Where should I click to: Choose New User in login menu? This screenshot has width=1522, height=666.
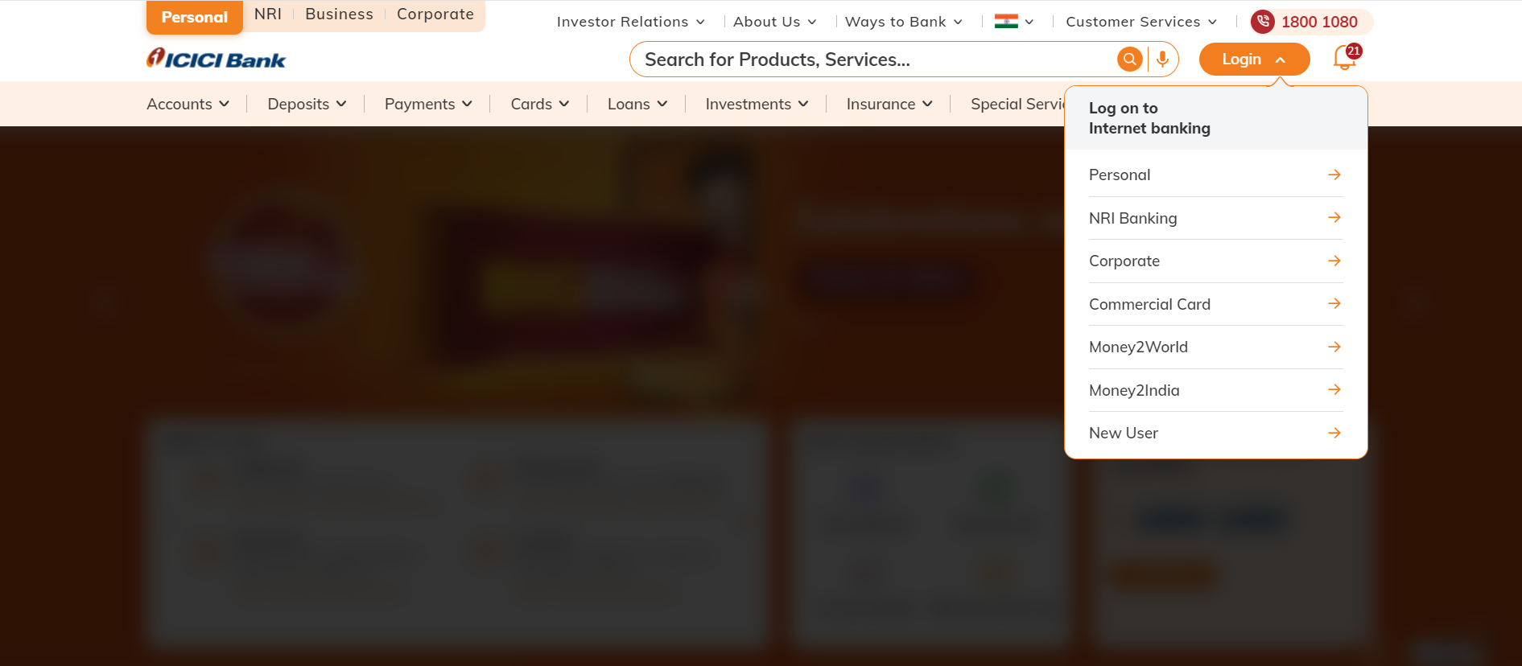pos(1215,433)
